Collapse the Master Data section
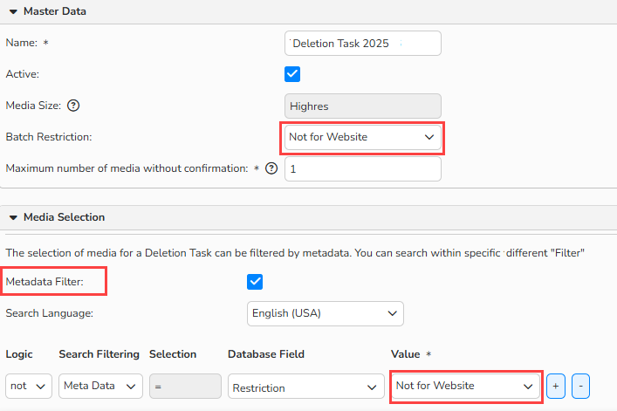The image size is (617, 411). coord(13,12)
